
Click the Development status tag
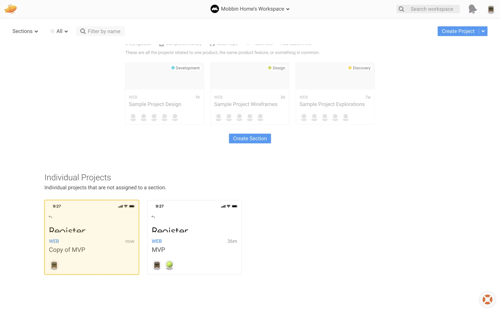185,68
